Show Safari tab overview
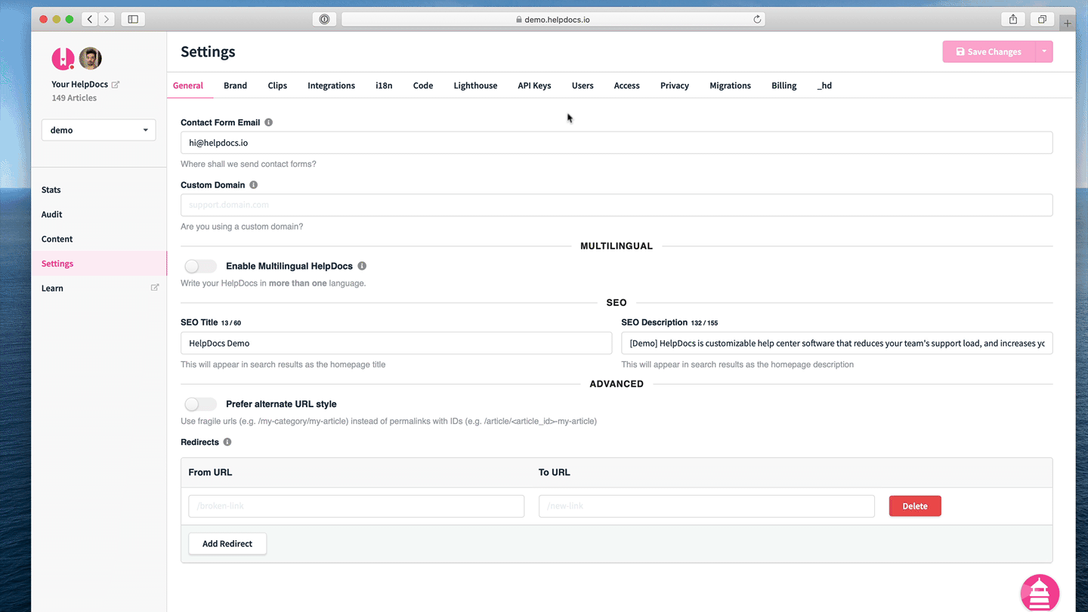This screenshot has width=1088, height=612. 1042,20
